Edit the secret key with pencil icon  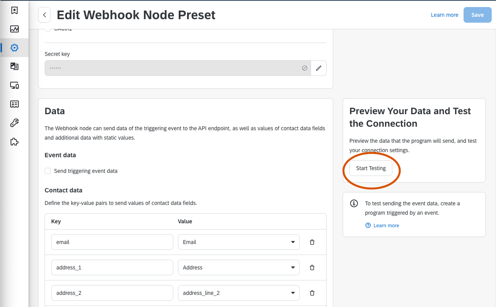319,68
